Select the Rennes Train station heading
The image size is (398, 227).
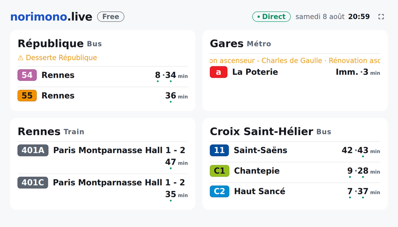pyautogui.click(x=51, y=131)
